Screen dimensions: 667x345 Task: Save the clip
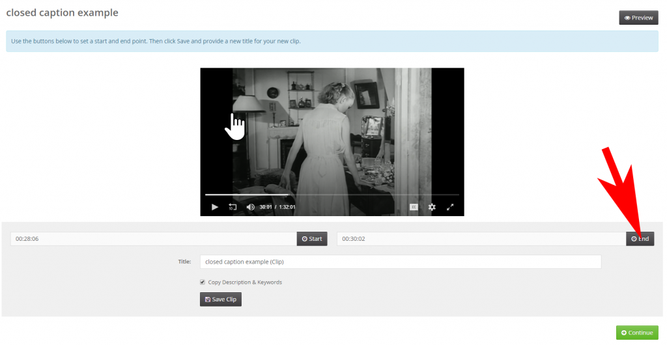click(220, 299)
